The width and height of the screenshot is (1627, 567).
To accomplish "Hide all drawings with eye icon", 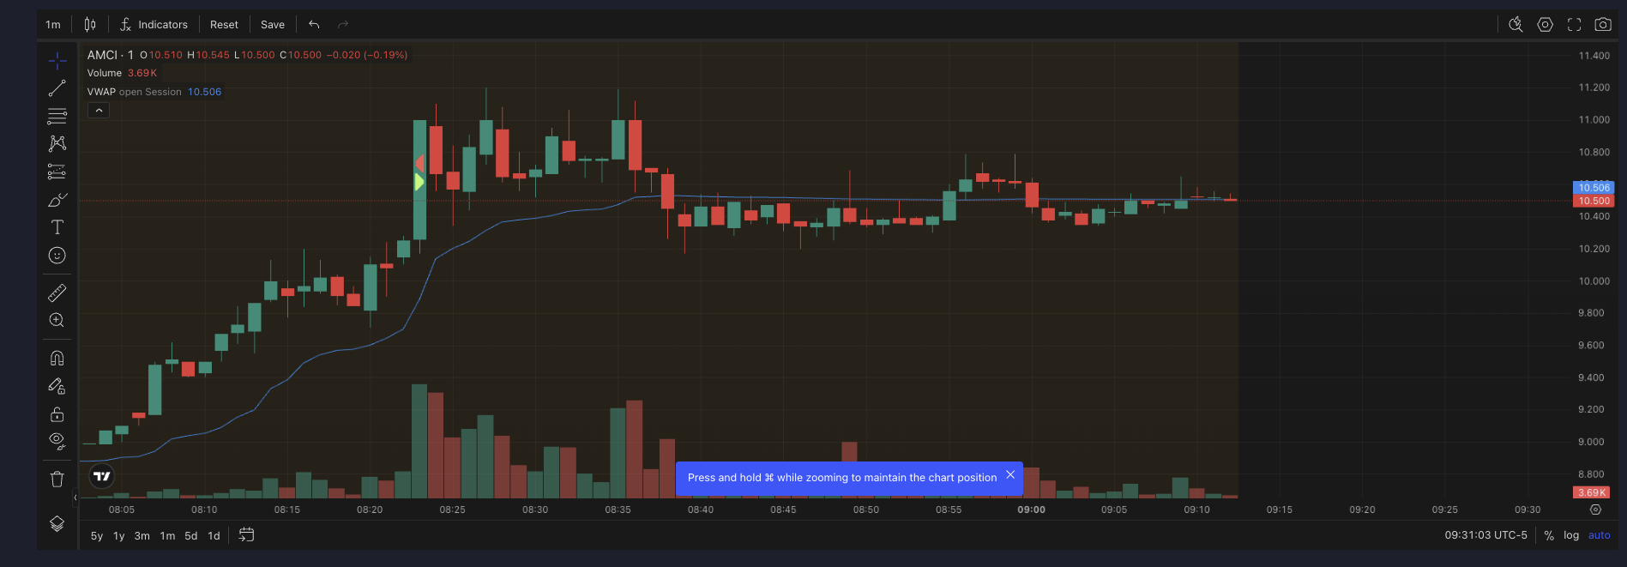I will point(57,442).
